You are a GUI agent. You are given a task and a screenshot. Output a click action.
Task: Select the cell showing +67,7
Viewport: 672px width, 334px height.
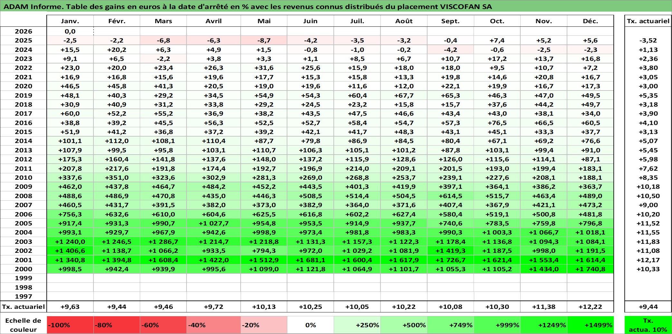click(x=404, y=95)
